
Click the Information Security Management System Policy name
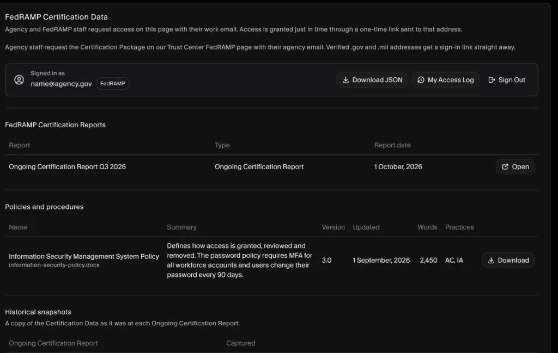[84, 256]
